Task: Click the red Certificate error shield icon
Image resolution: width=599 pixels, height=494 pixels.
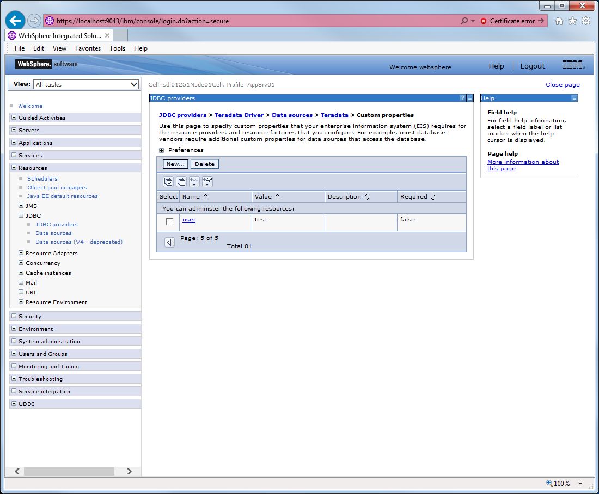Action: coord(483,21)
